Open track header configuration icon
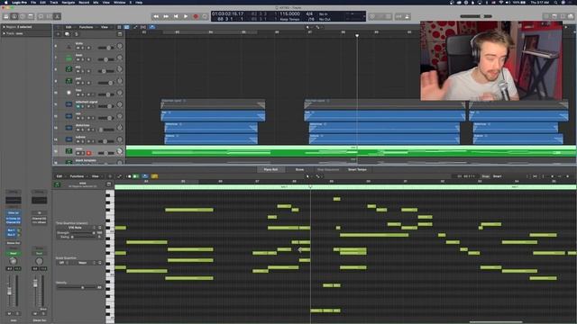The width and height of the screenshot is (577, 324). [x=120, y=34]
